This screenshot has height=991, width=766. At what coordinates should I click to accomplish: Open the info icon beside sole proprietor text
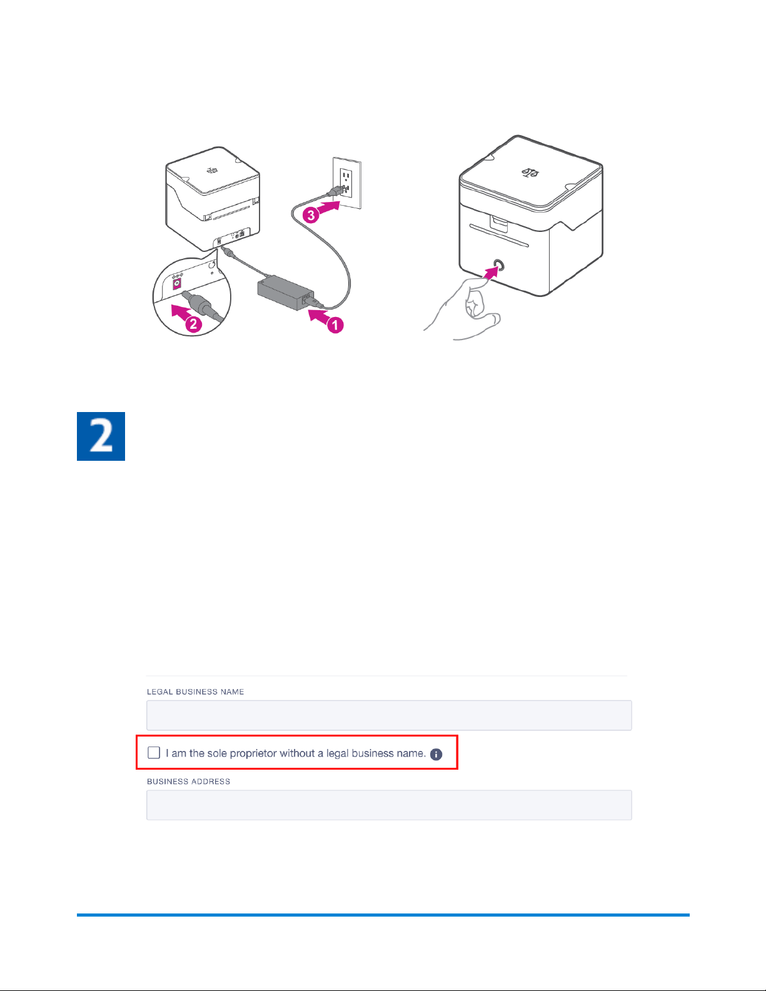click(x=436, y=754)
